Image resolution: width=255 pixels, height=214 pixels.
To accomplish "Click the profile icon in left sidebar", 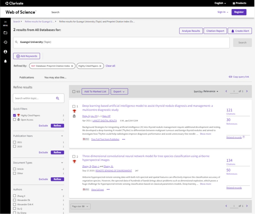I will [x=5, y=52].
